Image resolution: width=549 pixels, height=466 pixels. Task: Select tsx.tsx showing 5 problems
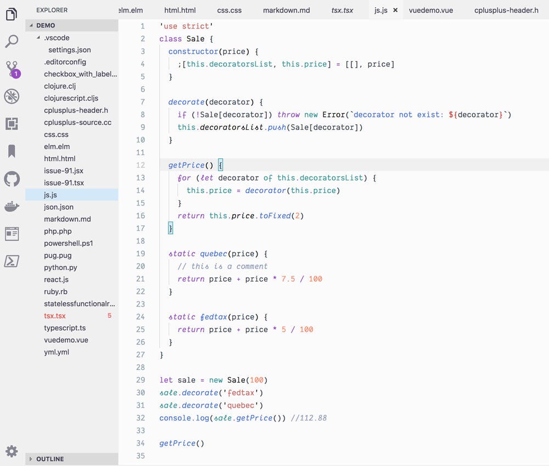click(54, 315)
